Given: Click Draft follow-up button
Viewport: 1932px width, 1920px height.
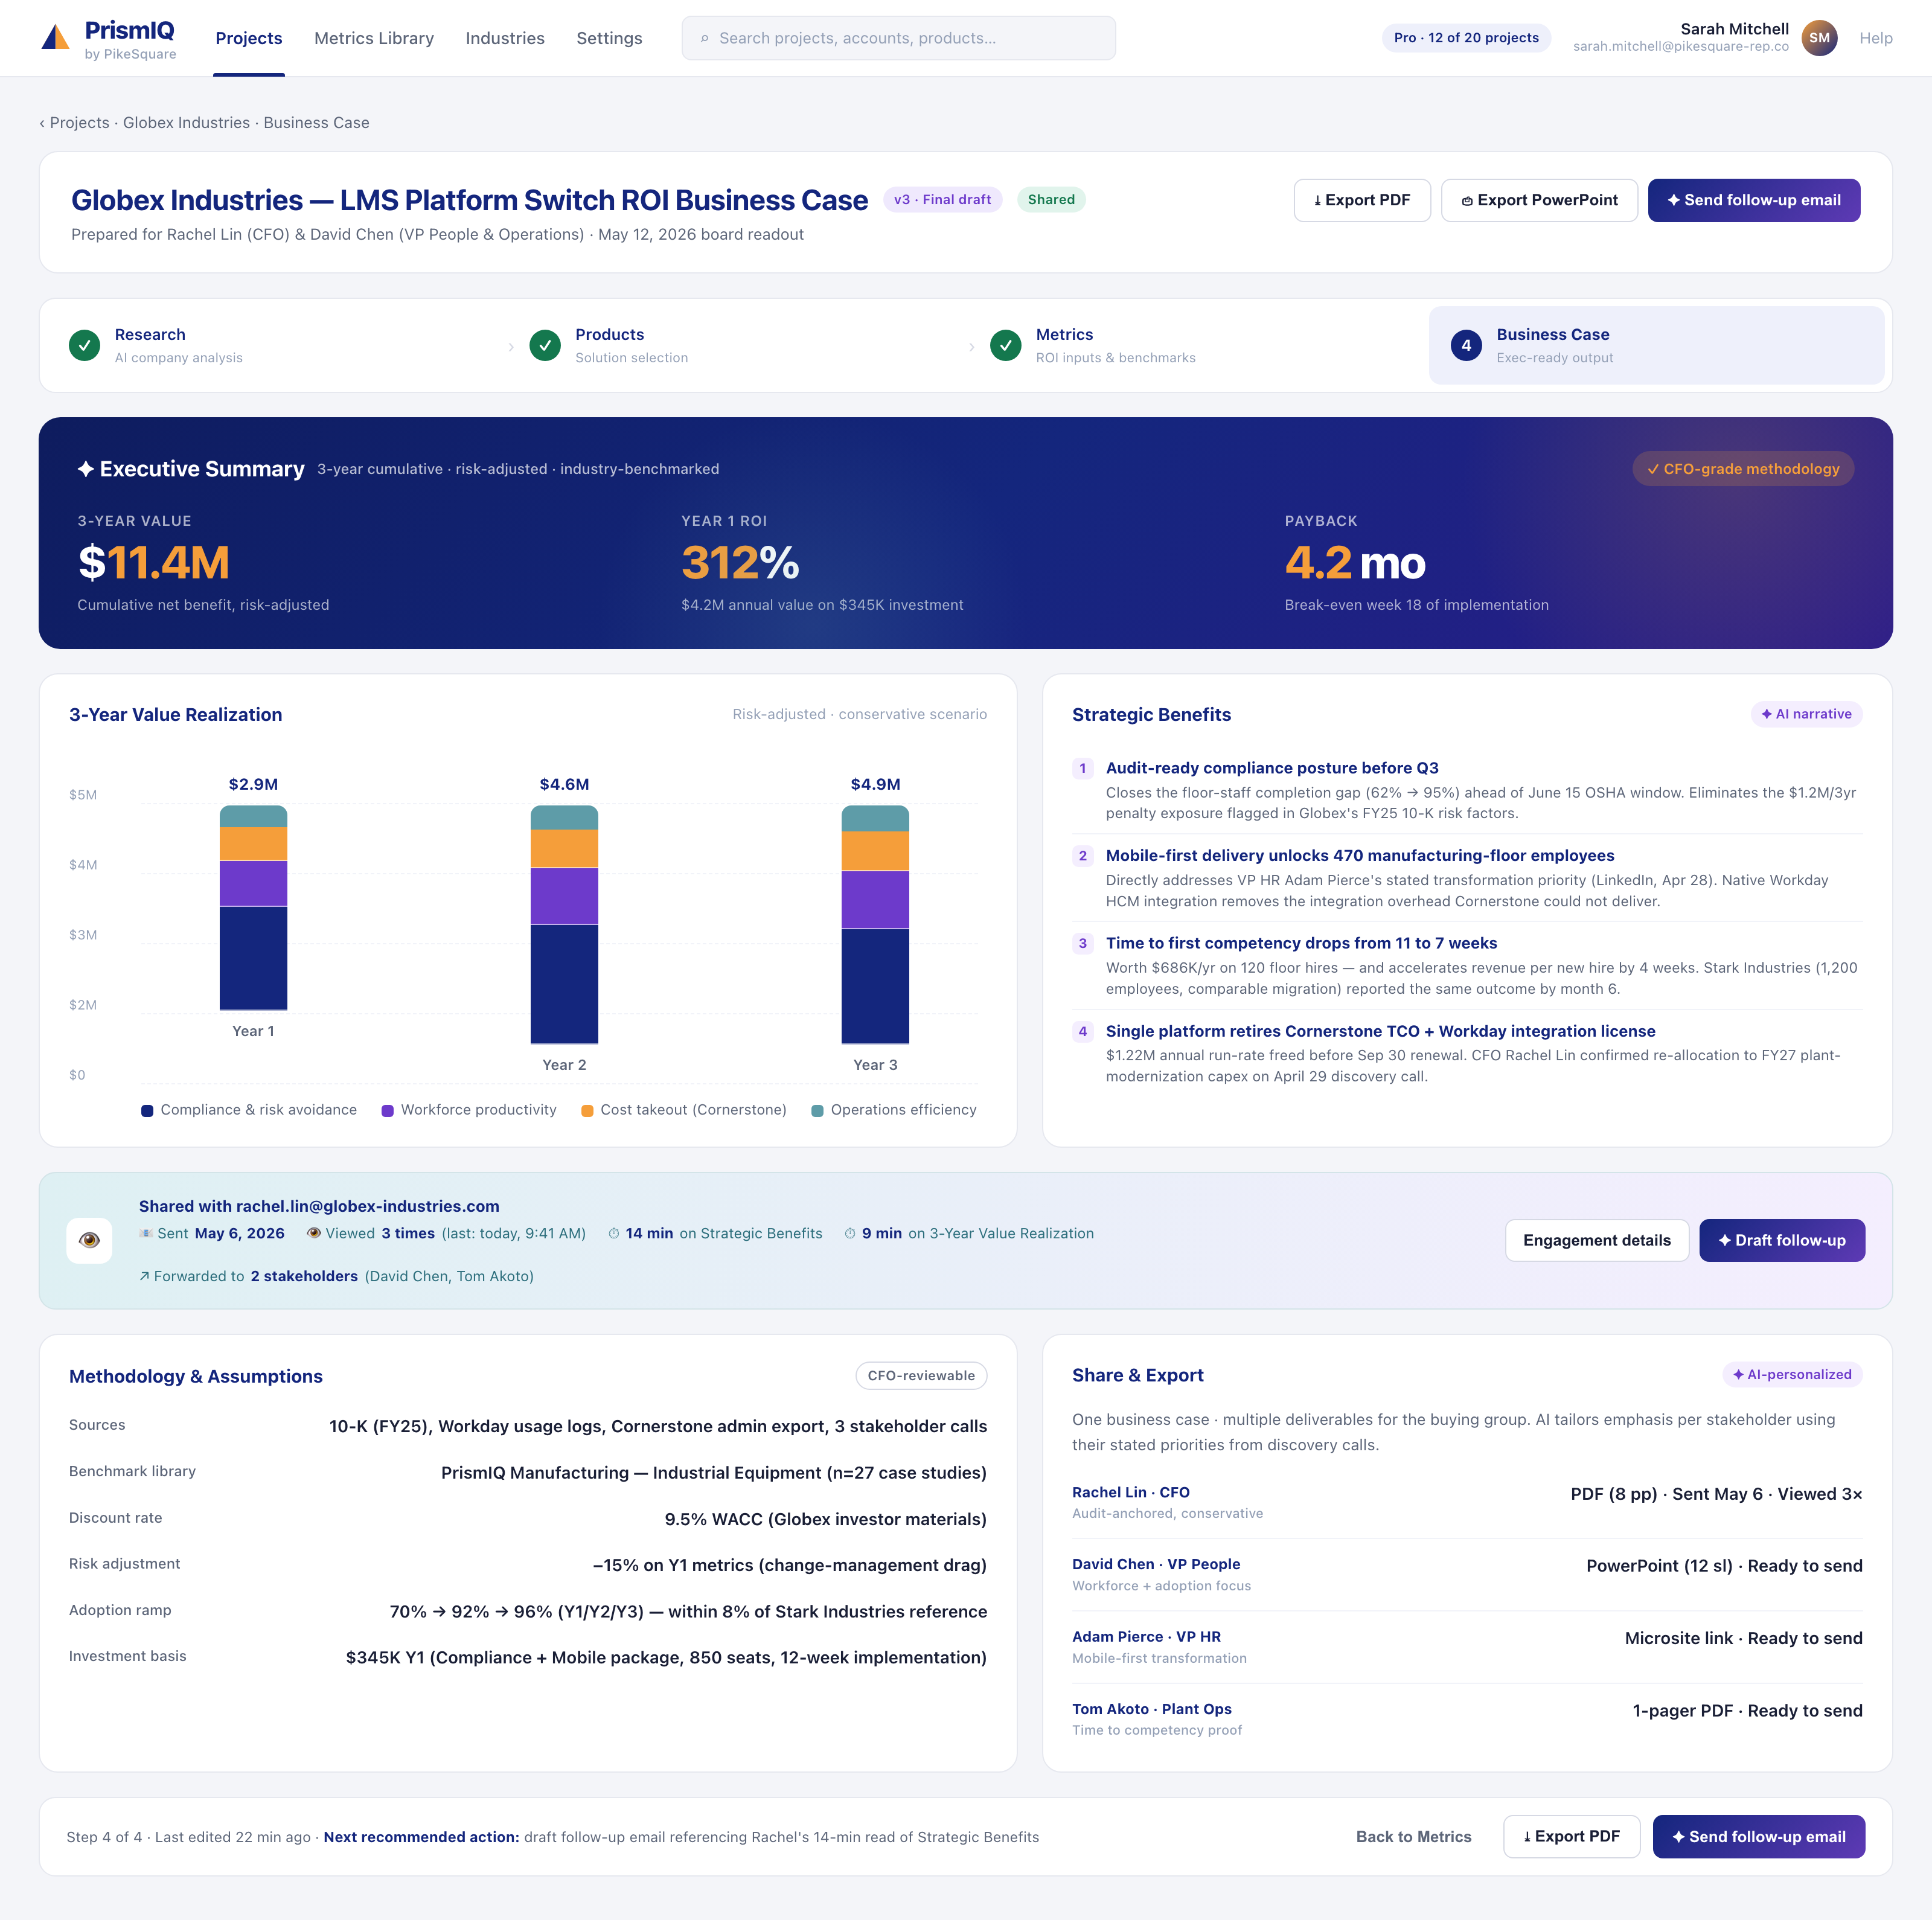Looking at the screenshot, I should 1782,1240.
